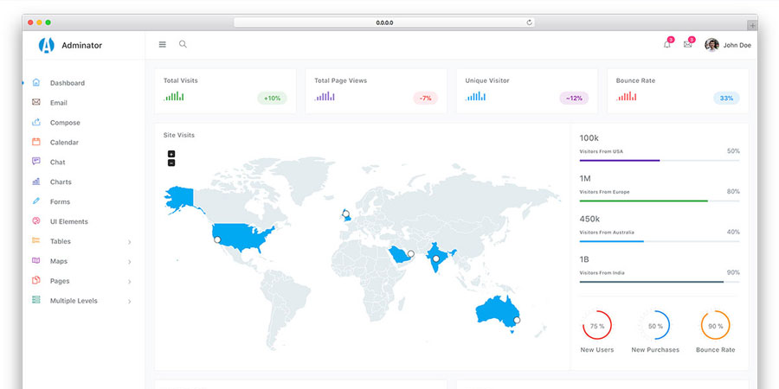
Task: Open the Calendar menu item
Action: tap(64, 143)
